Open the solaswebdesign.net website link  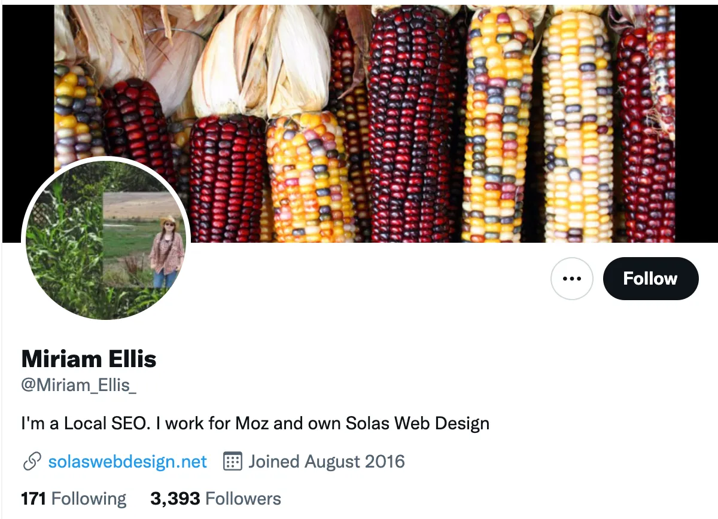(127, 462)
